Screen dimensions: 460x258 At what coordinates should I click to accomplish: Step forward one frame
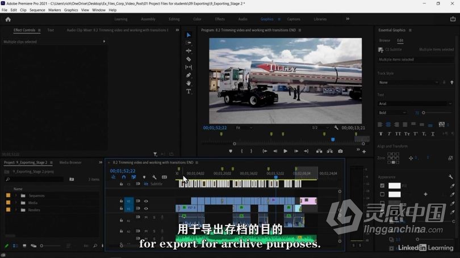[296, 151]
